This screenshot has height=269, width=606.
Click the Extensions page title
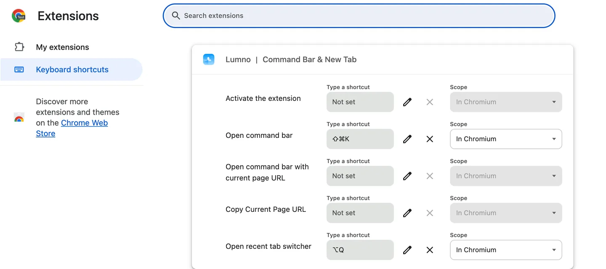click(68, 16)
